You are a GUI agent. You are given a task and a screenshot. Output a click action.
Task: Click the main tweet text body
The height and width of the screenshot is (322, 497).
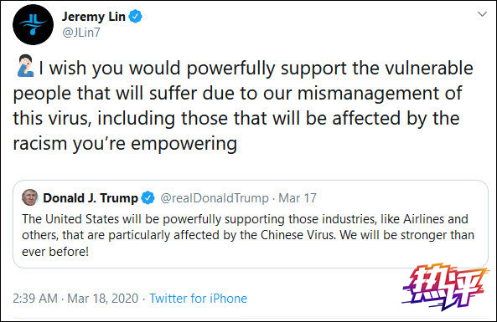[x=243, y=105]
